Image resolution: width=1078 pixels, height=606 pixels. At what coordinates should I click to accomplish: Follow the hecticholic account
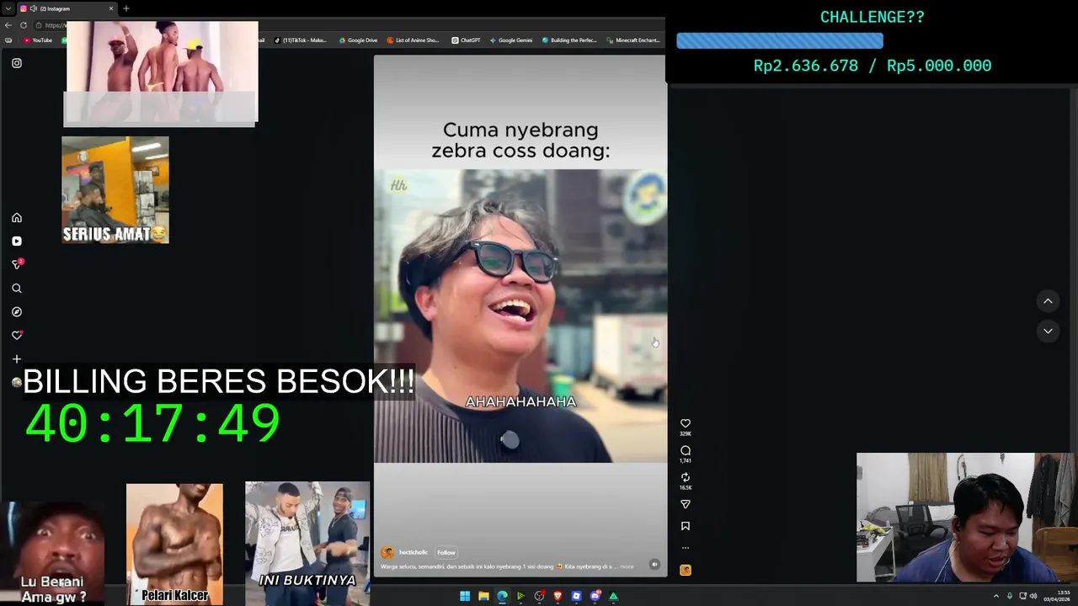[x=446, y=553]
